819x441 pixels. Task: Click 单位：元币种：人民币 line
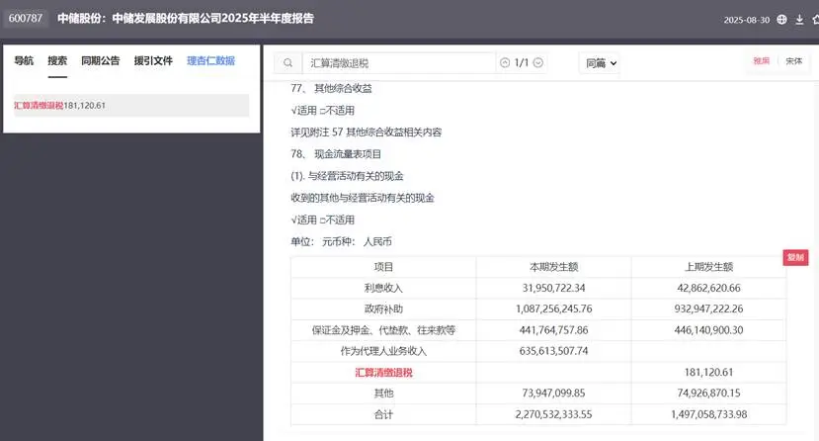[x=341, y=242]
